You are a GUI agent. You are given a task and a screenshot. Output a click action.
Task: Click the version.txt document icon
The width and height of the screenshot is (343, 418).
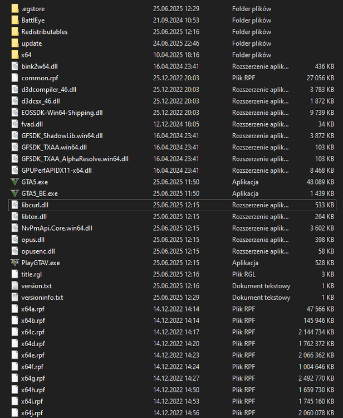tap(15, 286)
